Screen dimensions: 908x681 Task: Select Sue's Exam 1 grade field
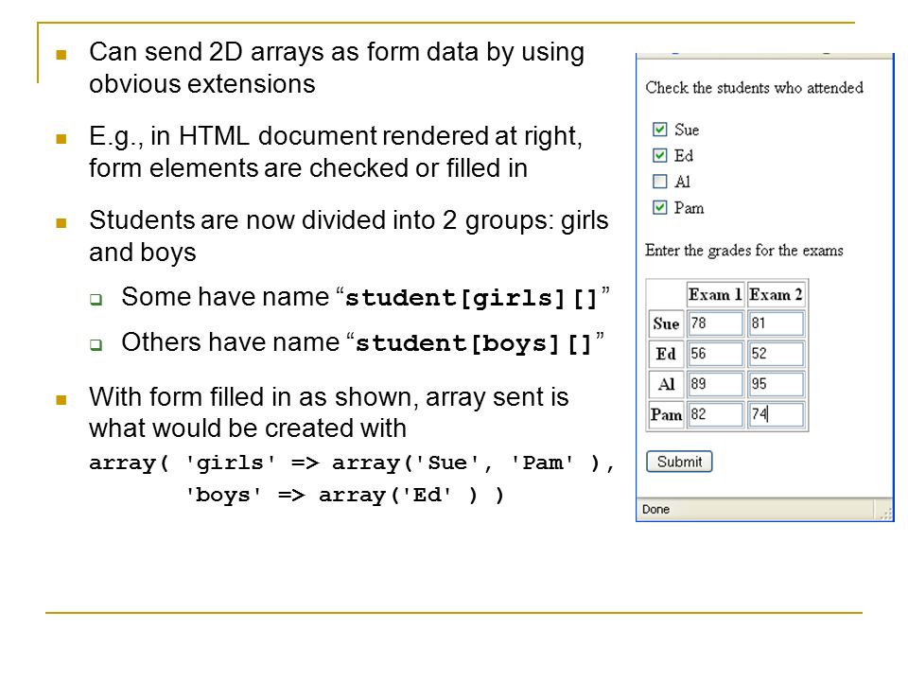coord(715,323)
